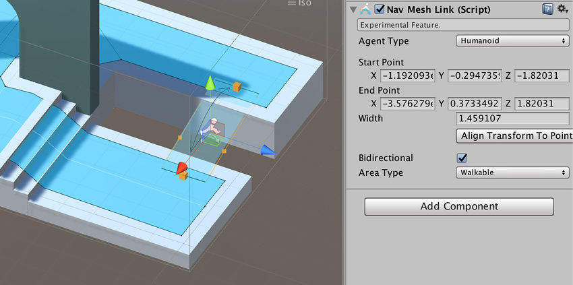Click the Add Component button
Screen dimensions: 573x285
point(459,206)
